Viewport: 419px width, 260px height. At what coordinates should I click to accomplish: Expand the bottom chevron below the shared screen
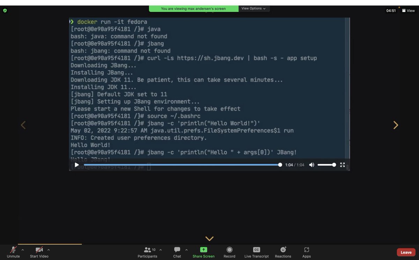click(209, 239)
